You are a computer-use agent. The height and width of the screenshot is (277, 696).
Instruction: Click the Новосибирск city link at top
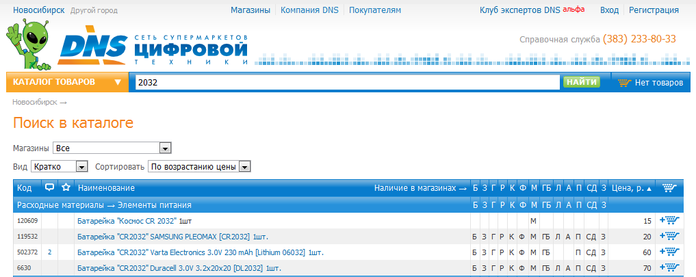point(38,10)
